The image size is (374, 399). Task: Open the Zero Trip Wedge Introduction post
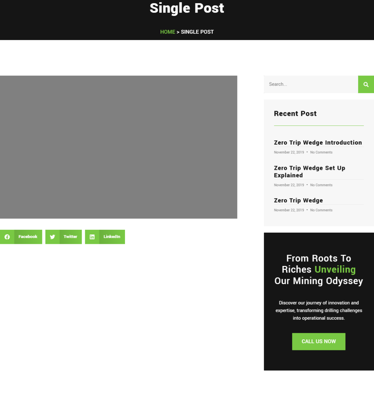point(318,143)
